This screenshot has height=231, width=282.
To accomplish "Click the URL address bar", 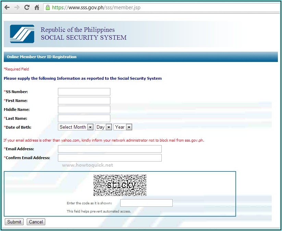I will pyautogui.click(x=164, y=7).
